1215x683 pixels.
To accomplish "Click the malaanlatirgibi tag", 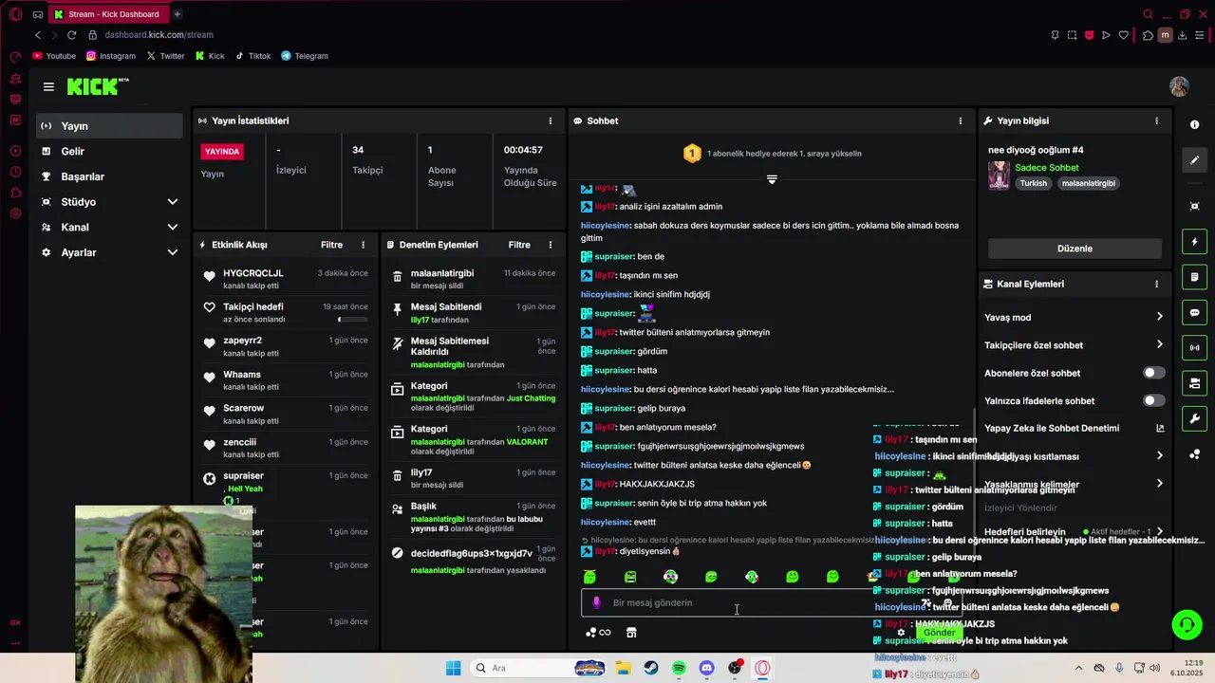I will pos(1088,183).
